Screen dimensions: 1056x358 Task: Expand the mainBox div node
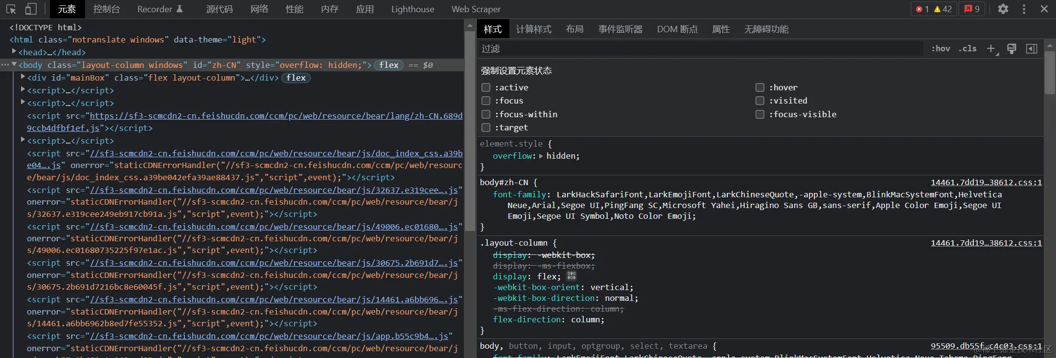[x=23, y=77]
